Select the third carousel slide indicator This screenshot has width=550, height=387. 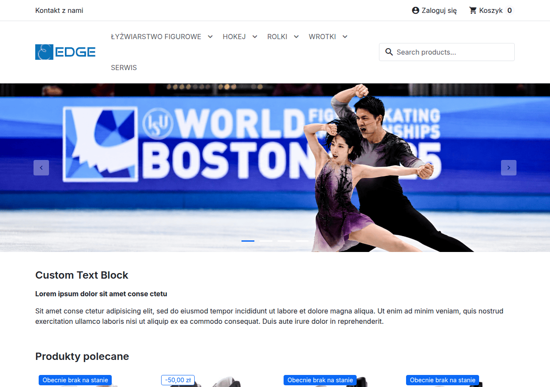tap(284, 241)
